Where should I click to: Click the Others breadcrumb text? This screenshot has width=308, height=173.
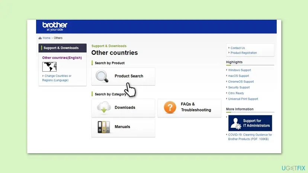[58, 38]
